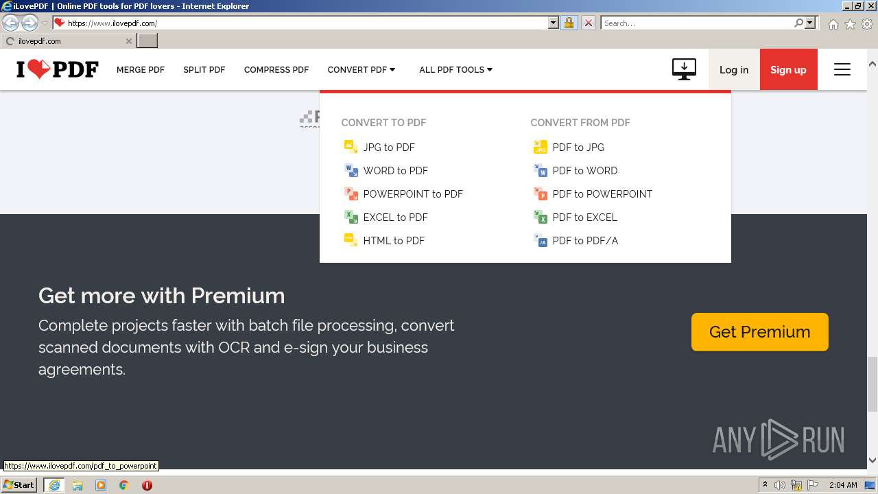Screen dimensions: 878x494
Task: Open the media player taskbar icon
Action: [x=101, y=484]
